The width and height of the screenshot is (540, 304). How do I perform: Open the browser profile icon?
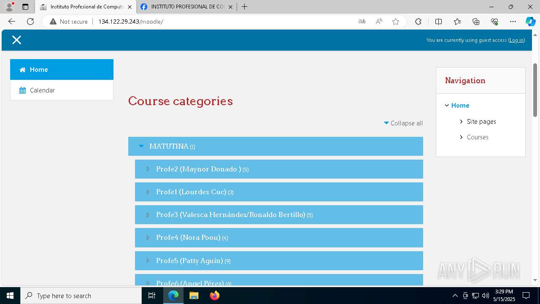tap(9, 7)
